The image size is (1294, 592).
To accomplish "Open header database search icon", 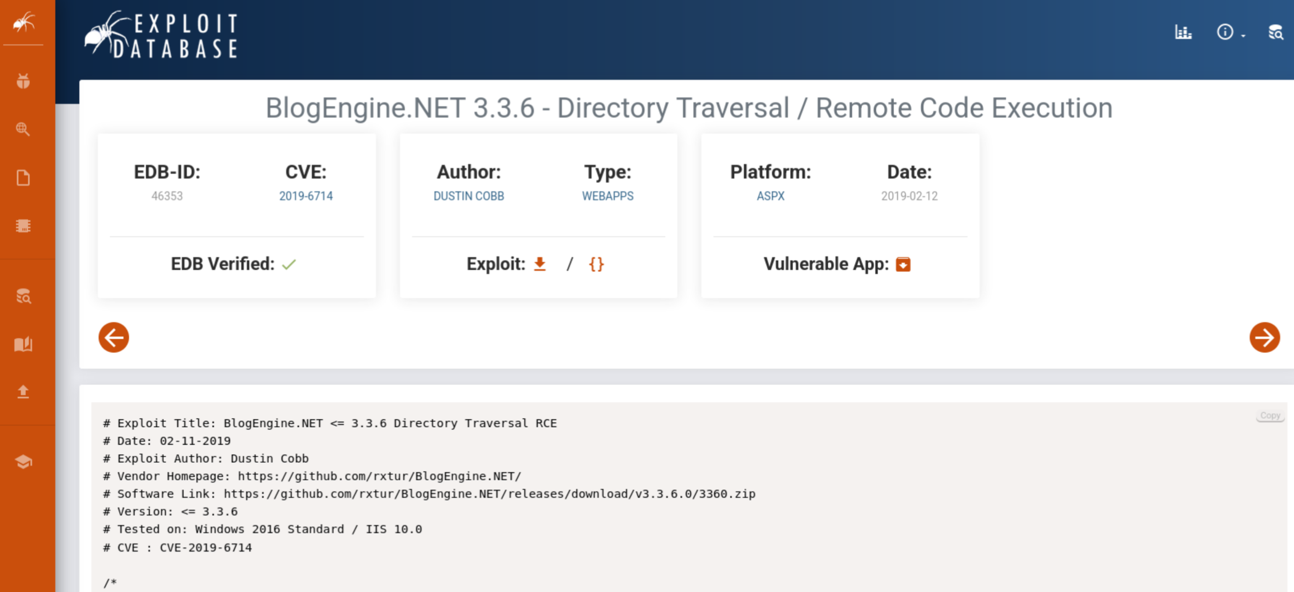I will (x=1276, y=32).
